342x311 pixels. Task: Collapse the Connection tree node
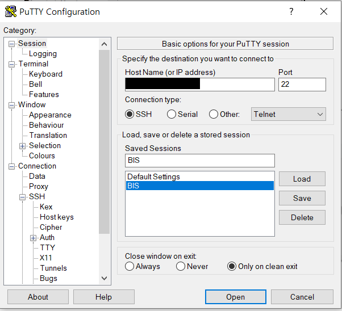pyautogui.click(x=11, y=167)
